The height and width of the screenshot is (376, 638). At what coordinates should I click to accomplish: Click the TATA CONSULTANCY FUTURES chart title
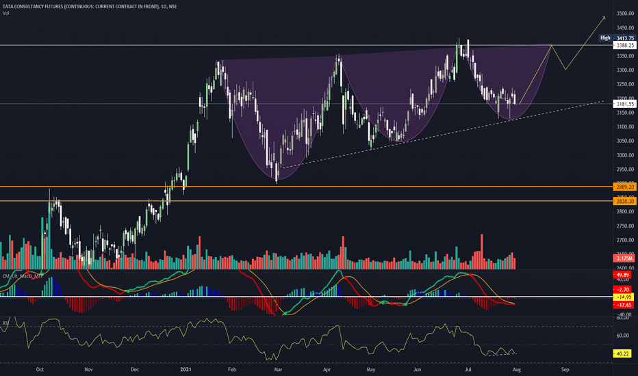tap(90, 7)
